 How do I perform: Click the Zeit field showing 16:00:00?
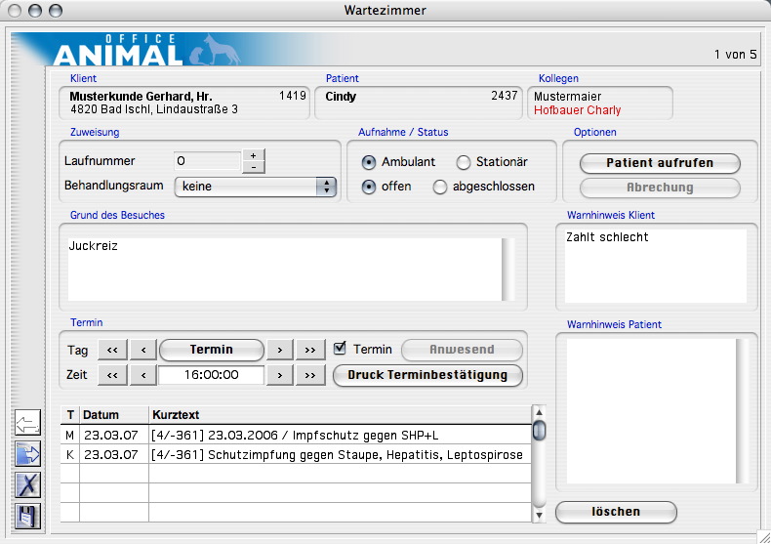pyautogui.click(x=212, y=375)
